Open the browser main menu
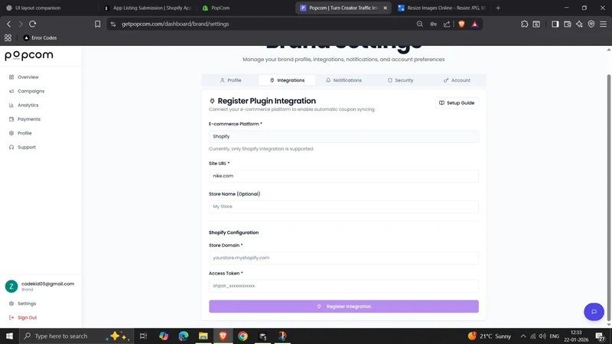This screenshot has width=612, height=344. coord(603,24)
